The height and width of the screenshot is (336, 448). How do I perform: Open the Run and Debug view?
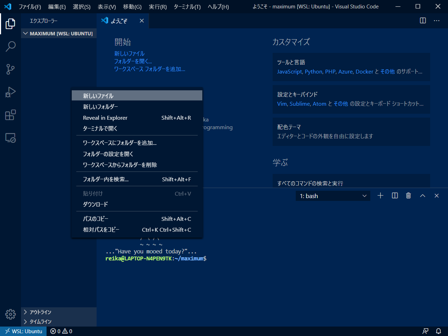click(x=10, y=92)
